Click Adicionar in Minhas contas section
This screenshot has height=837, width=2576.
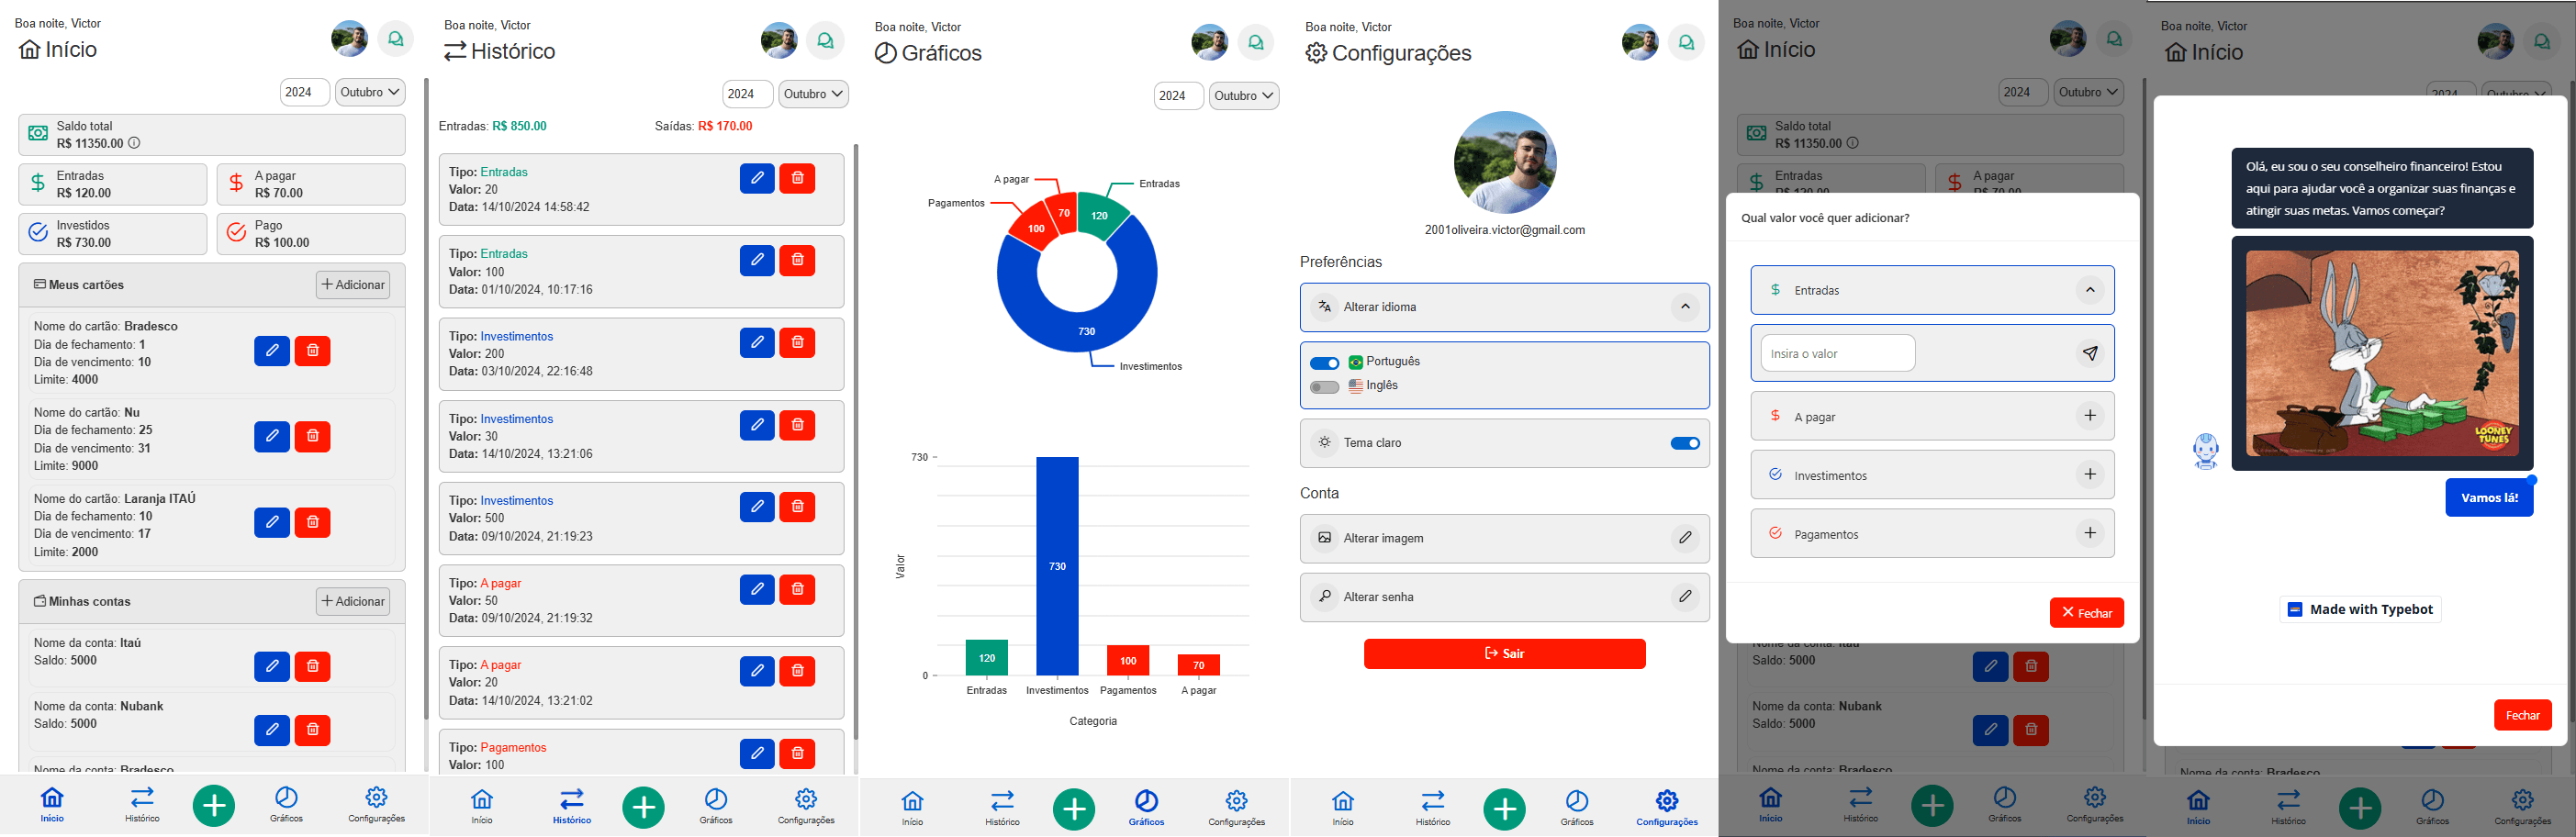pyautogui.click(x=353, y=601)
